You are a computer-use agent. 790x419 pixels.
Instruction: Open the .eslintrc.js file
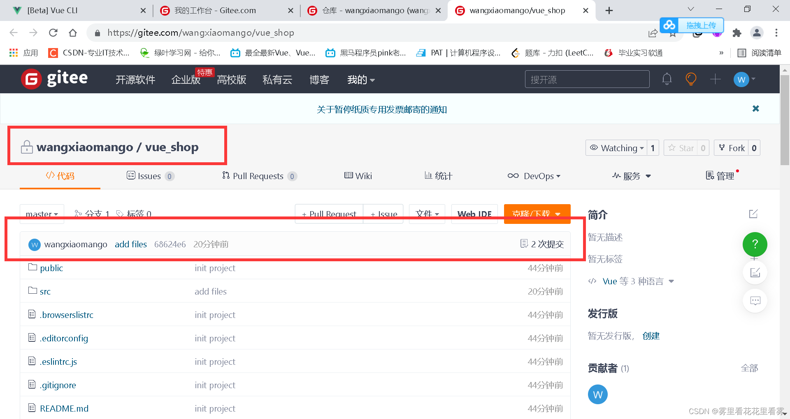click(x=58, y=361)
